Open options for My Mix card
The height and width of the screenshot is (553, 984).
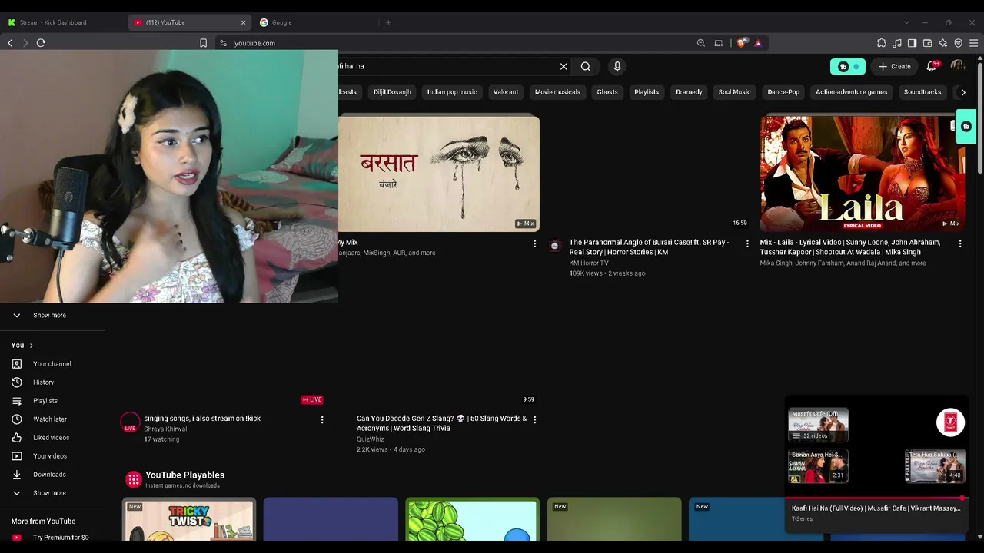click(535, 243)
